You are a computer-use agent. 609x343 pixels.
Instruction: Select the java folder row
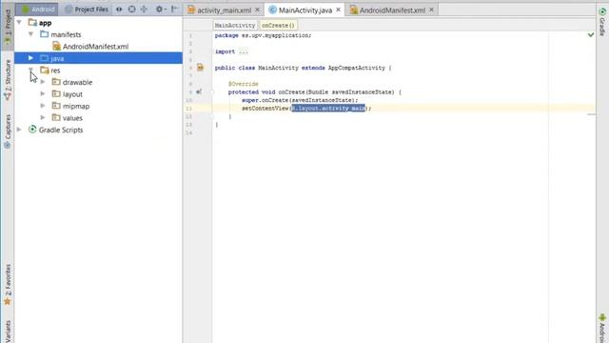point(98,58)
